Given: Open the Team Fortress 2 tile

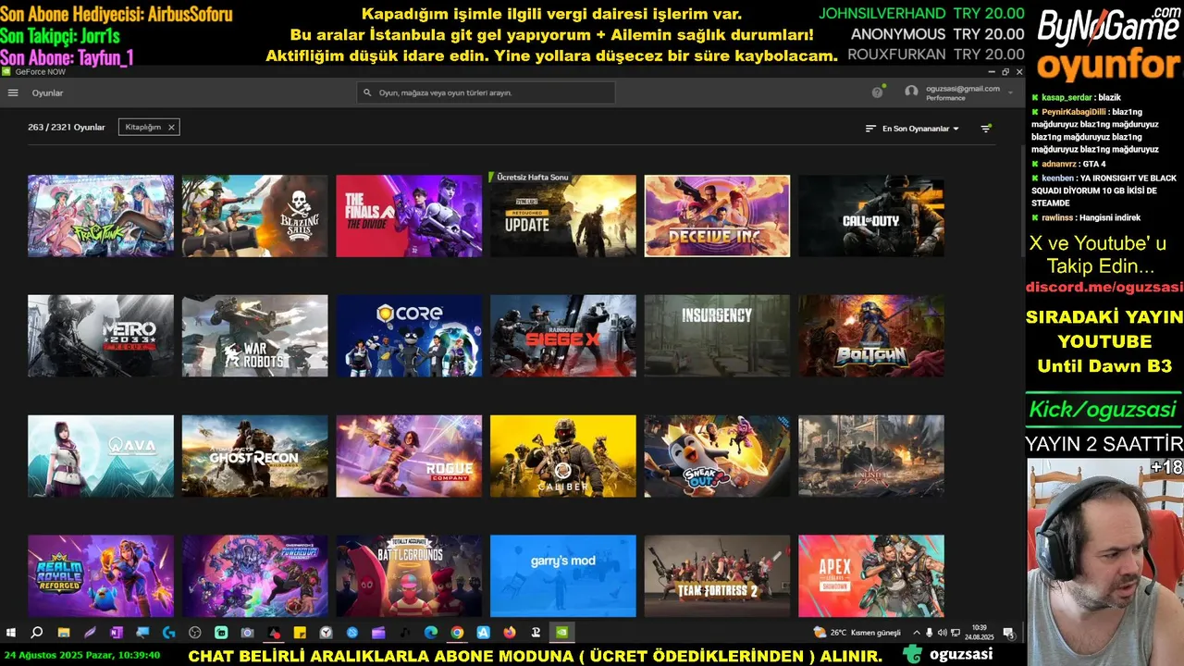Looking at the screenshot, I should [x=717, y=575].
